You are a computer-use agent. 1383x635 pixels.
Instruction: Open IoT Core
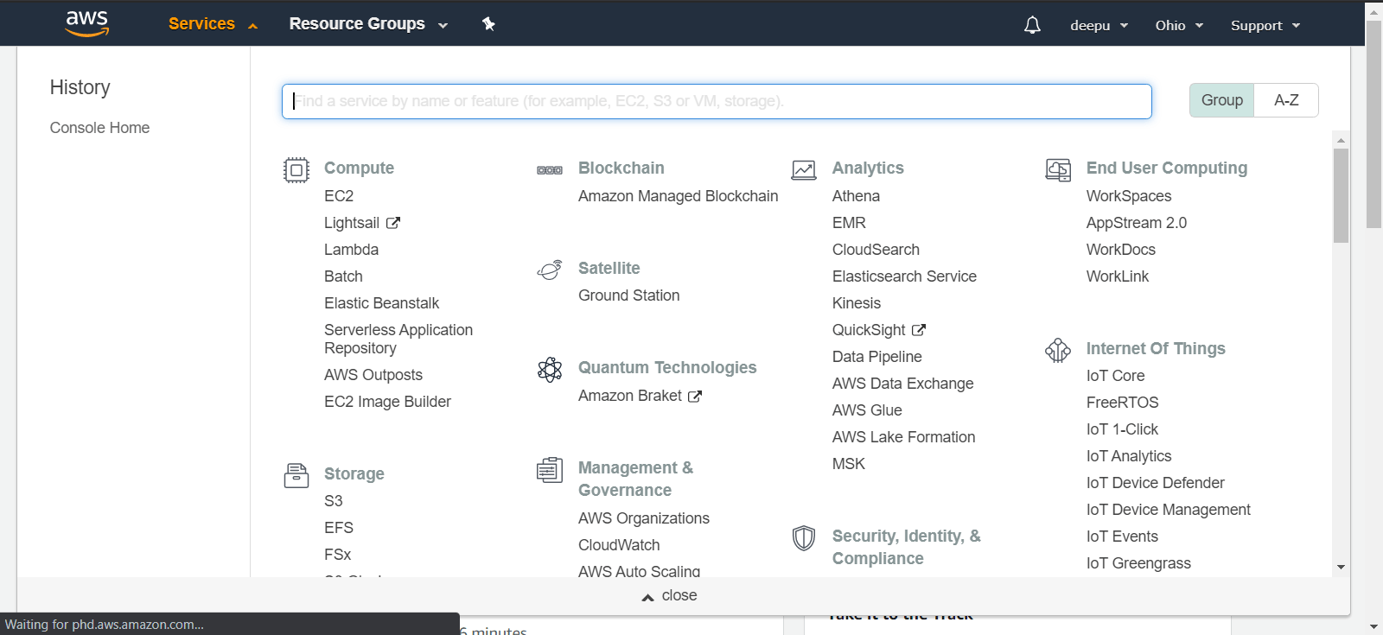point(1115,376)
